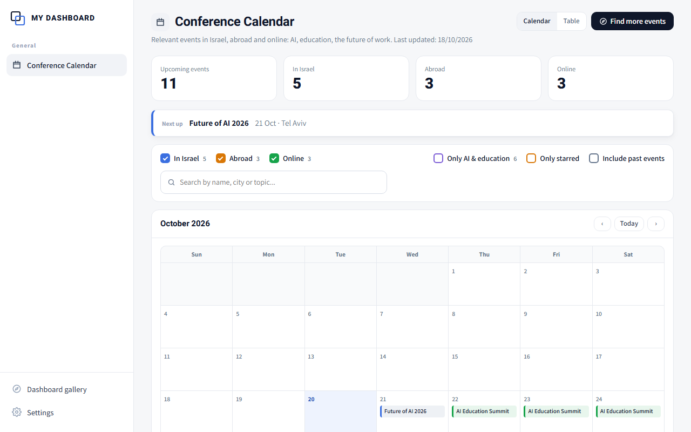Click the calendar icon beside Conference Calendar in sidebar

(x=17, y=65)
